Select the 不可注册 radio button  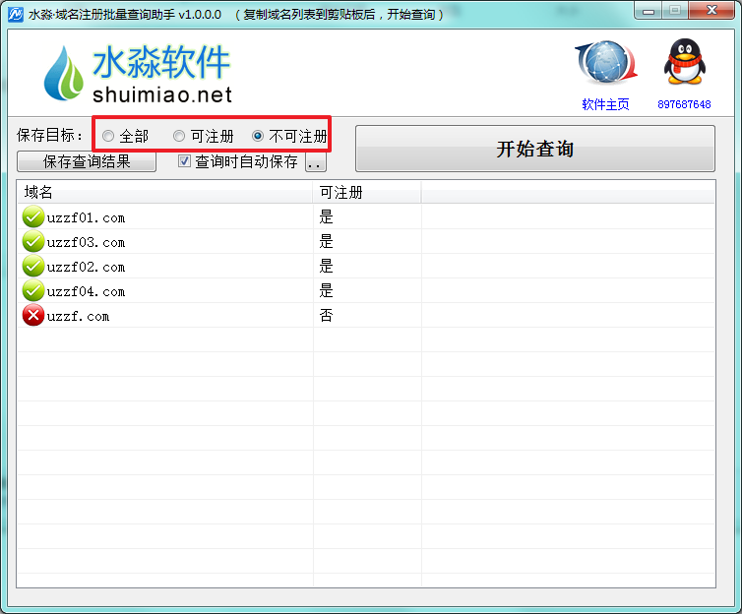pyautogui.click(x=258, y=136)
